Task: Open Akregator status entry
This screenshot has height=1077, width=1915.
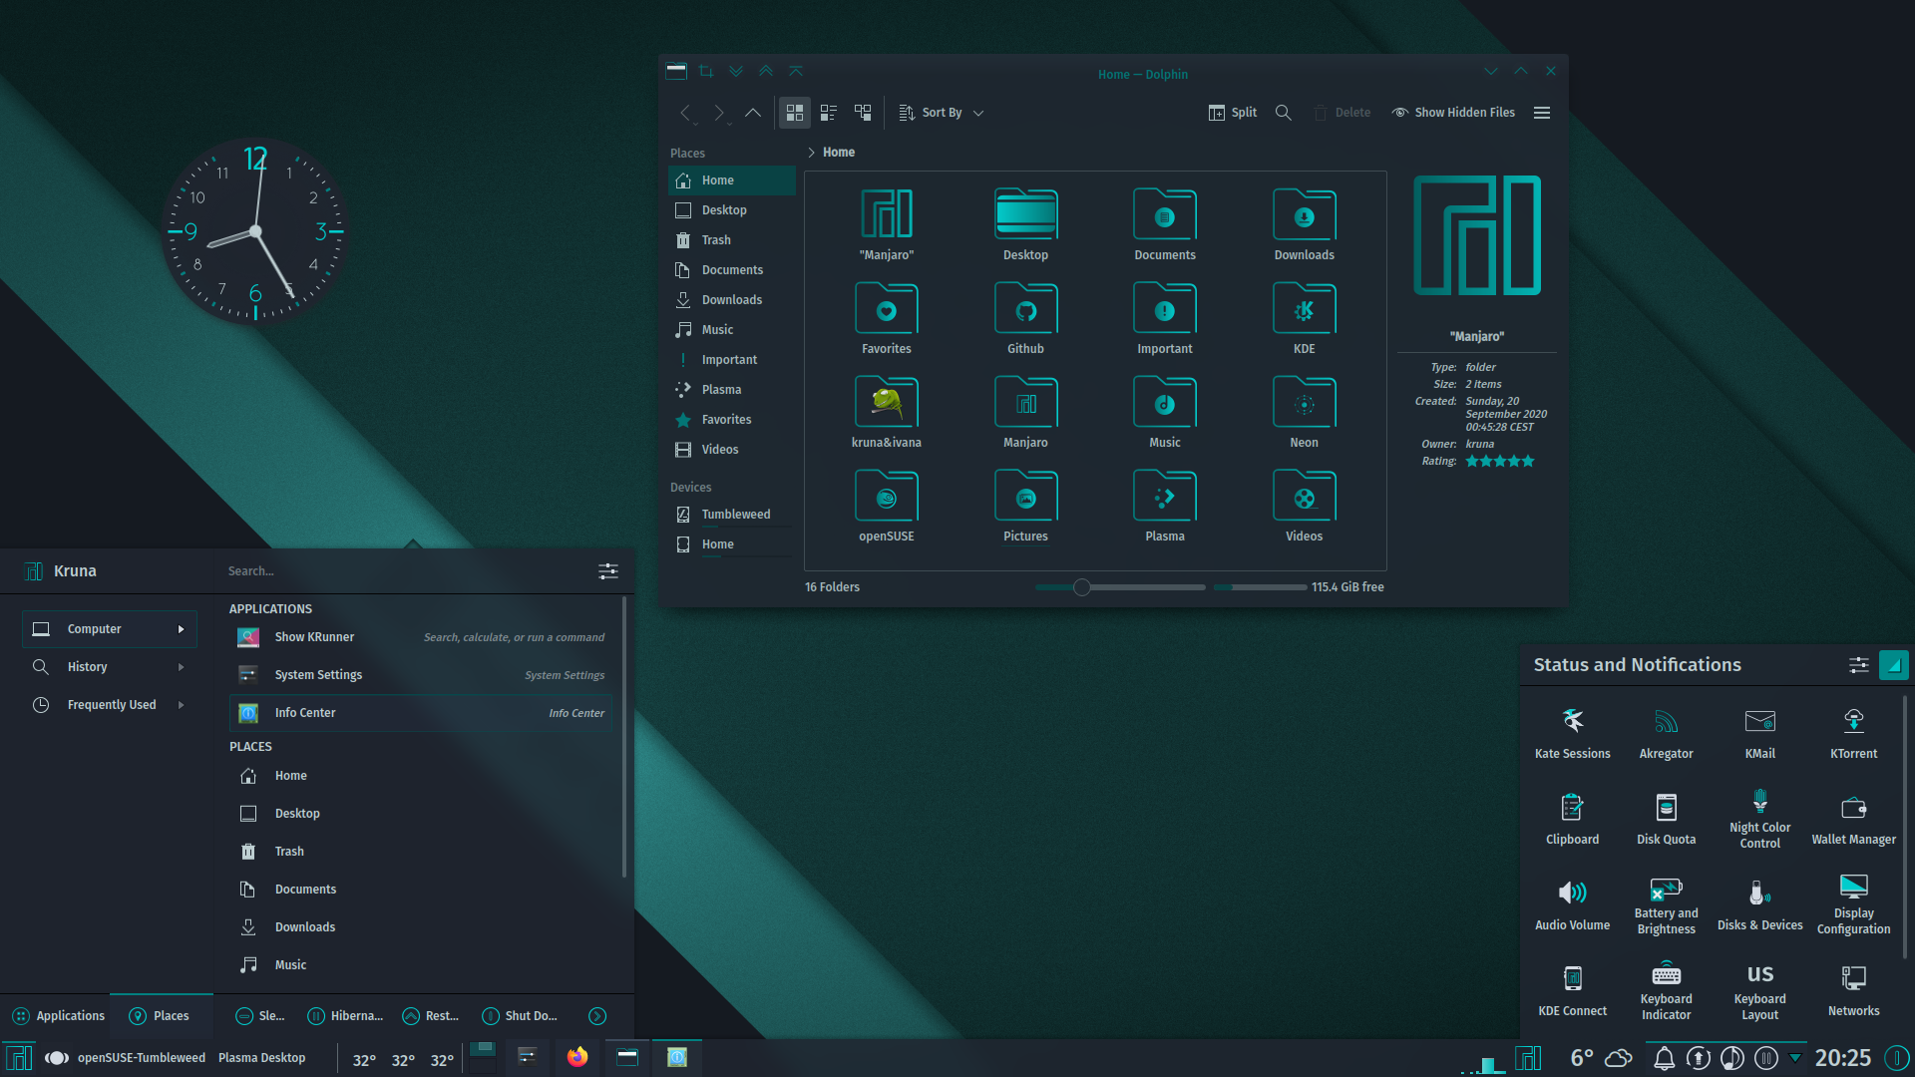Action: pos(1667,733)
